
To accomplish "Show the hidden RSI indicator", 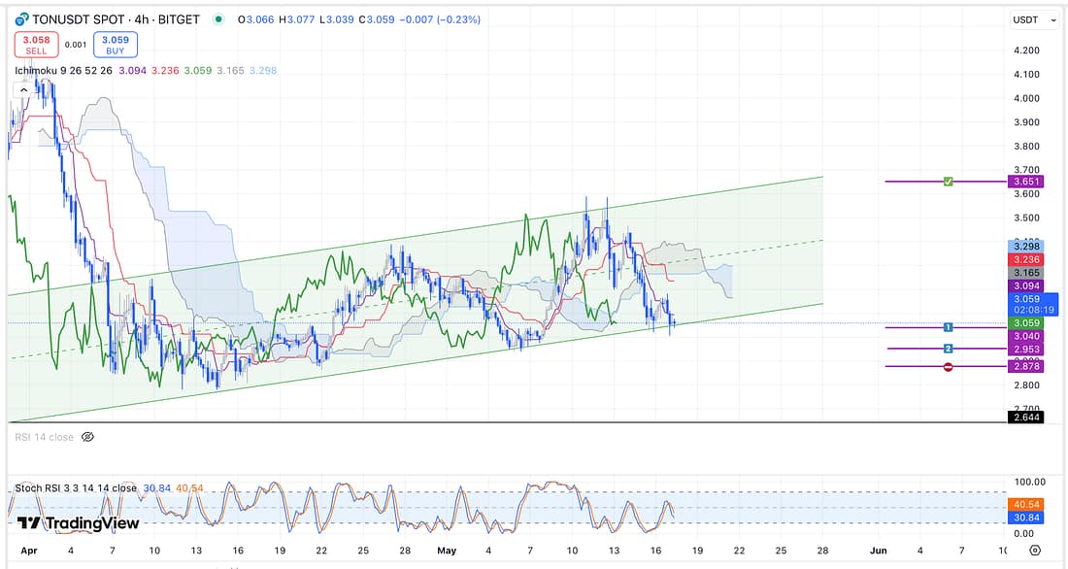I will click(x=87, y=438).
